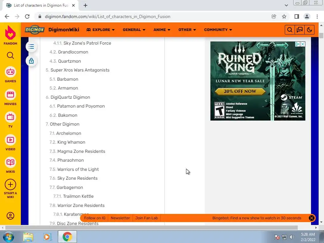The height and width of the screenshot is (243, 324).
Task: Reload the current page
Action: pos(27,16)
